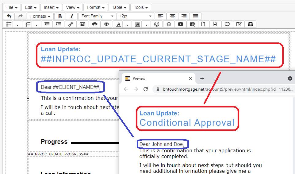Click the speech bubble comment icon
Screen dimensions: 295x174
coord(227,24)
